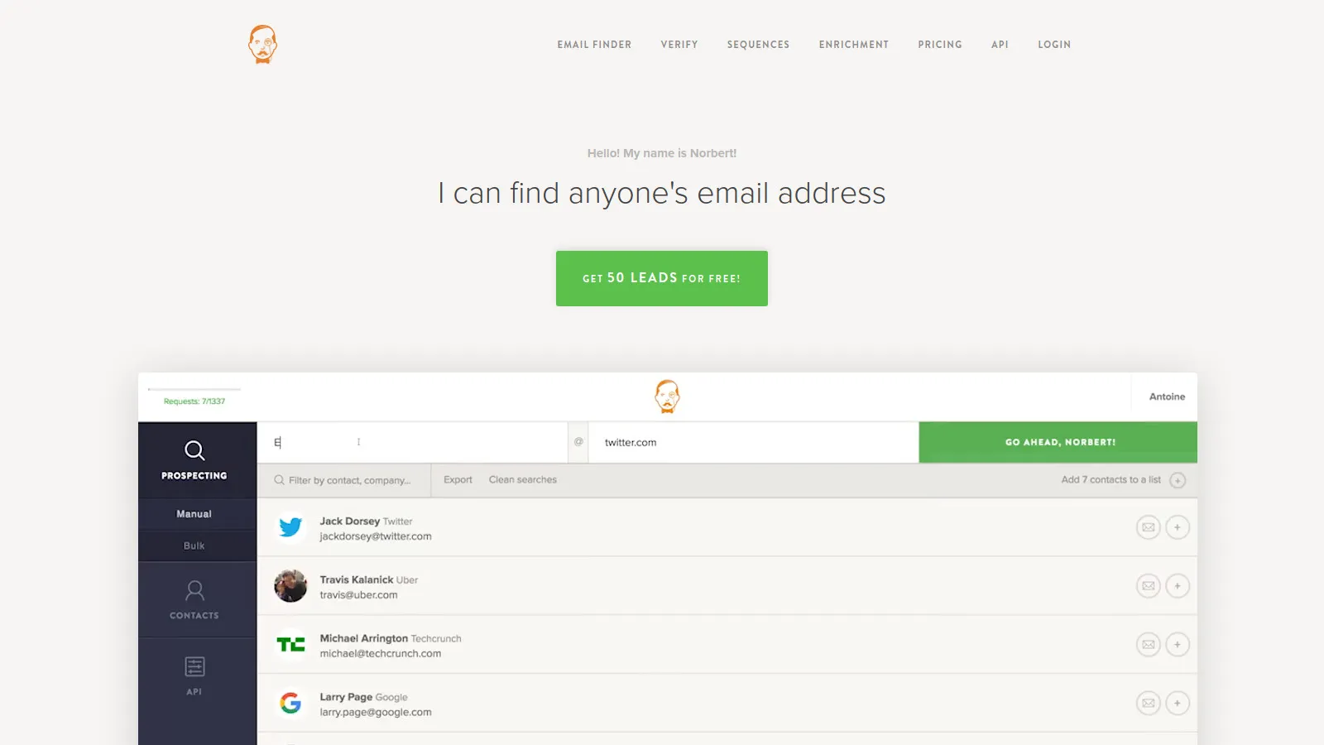
Task: Click Clean searches above the results list
Action: coord(522,479)
